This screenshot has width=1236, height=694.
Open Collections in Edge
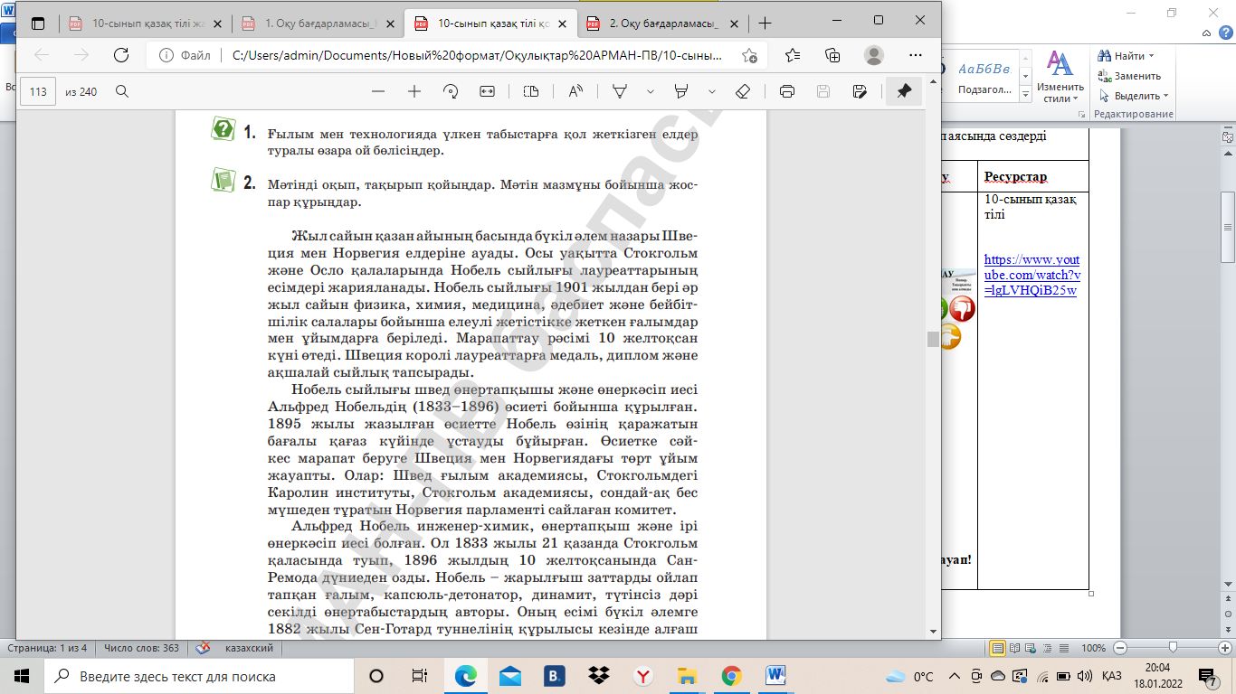click(x=832, y=55)
